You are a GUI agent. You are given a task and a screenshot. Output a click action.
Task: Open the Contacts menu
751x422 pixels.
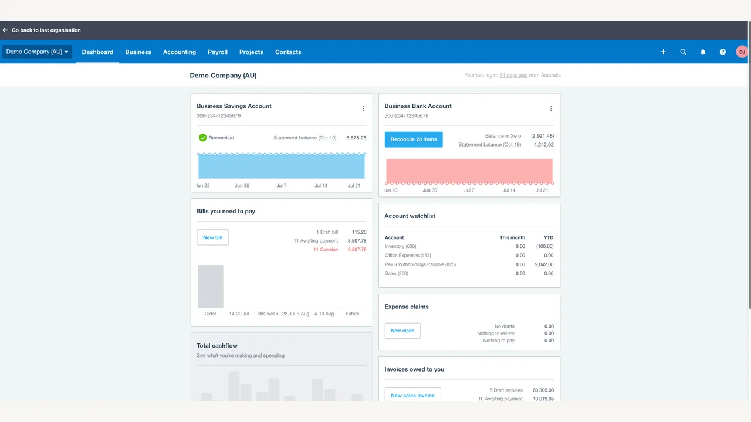click(288, 52)
